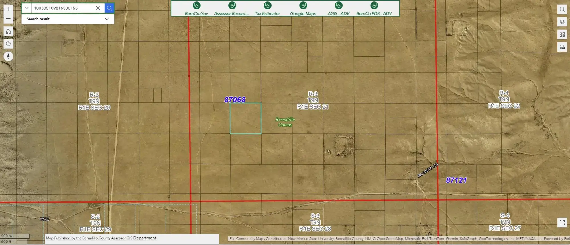Image resolution: width=570 pixels, height=245 pixels.
Task: Open the BernCo.Gov link
Action: (x=196, y=9)
